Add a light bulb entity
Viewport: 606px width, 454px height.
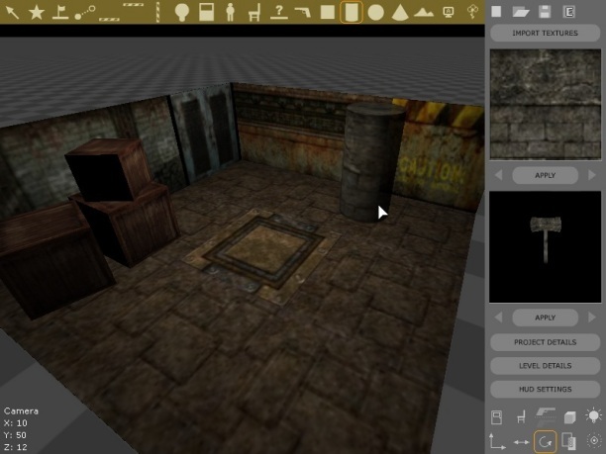pyautogui.click(x=181, y=12)
